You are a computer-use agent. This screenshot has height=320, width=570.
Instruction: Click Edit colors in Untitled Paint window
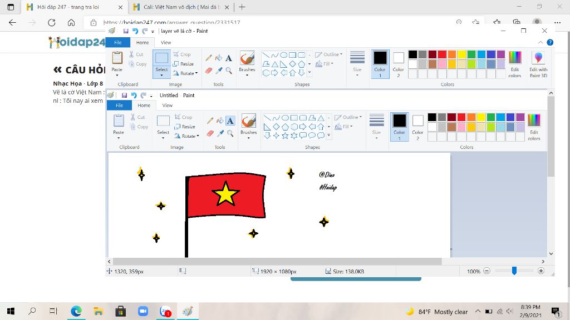pos(534,127)
